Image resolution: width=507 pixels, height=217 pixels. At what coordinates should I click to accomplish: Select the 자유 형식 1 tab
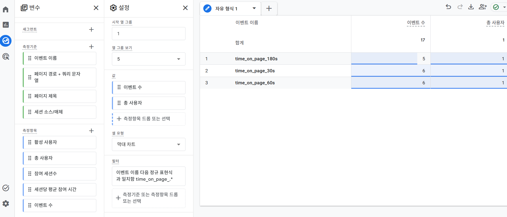[226, 8]
